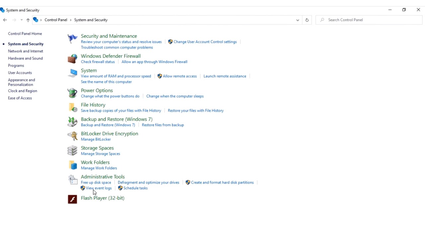Click the Backup and Restore icon
The image size is (425, 239).
[x=72, y=122]
